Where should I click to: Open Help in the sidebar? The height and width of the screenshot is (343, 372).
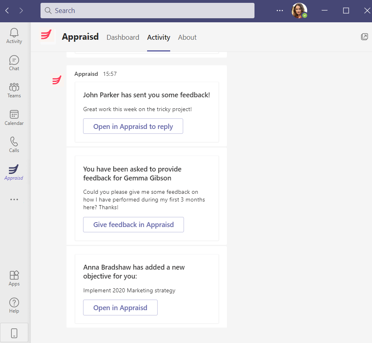(14, 305)
